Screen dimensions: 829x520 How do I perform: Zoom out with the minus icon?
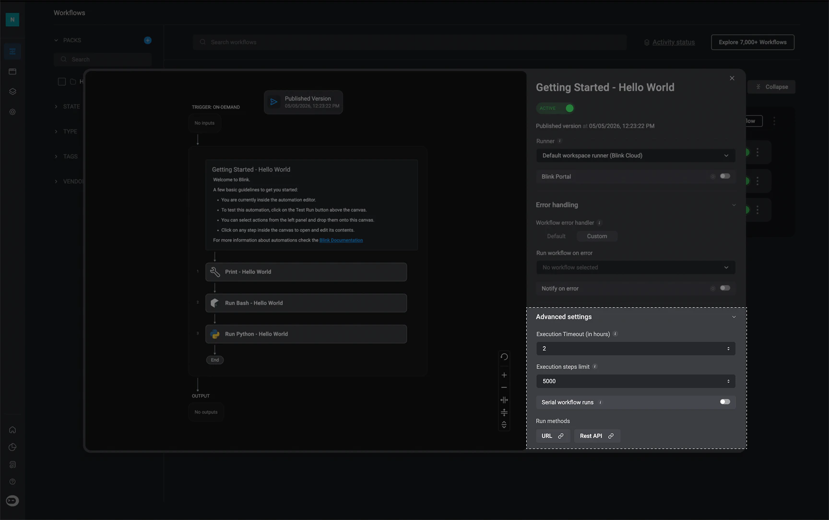coord(504,387)
